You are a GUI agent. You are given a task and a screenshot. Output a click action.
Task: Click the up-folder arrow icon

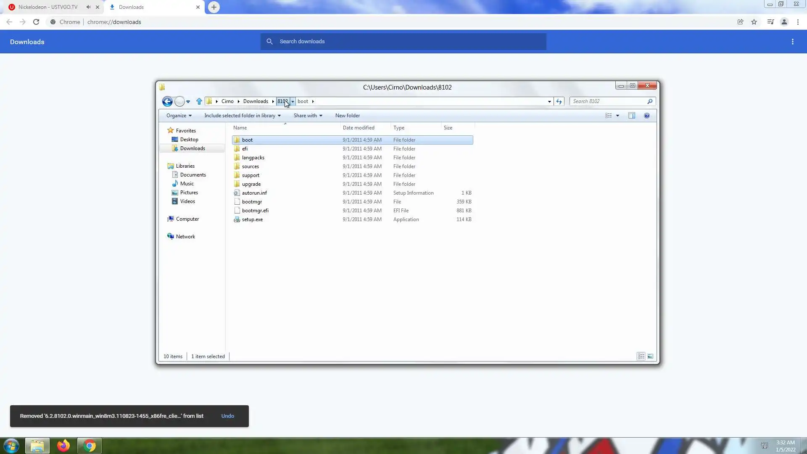199,101
